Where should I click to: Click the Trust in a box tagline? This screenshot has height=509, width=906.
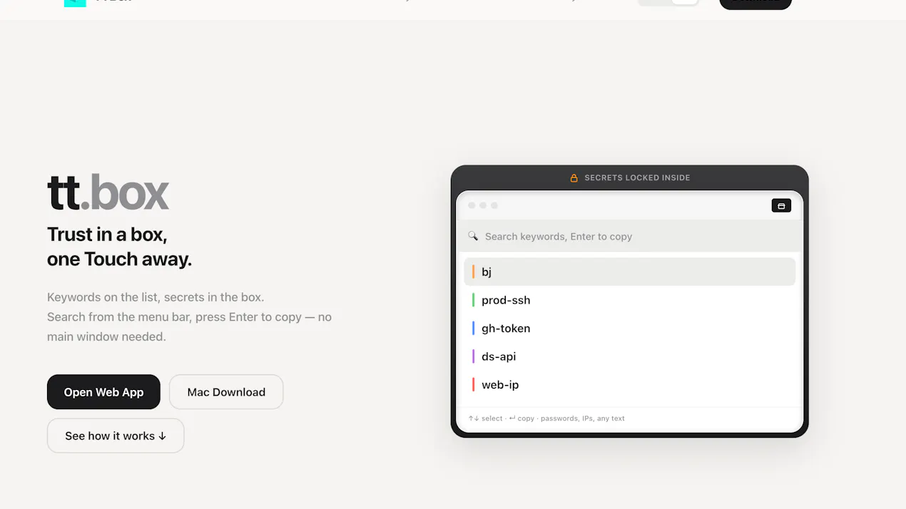[x=119, y=246]
